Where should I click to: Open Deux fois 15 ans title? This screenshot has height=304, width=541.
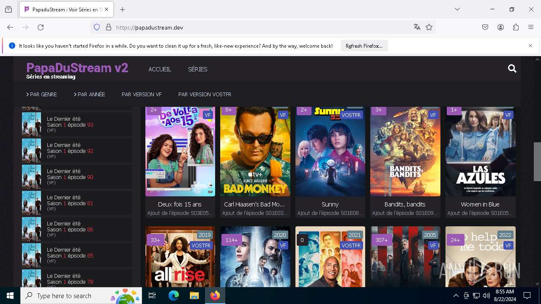click(x=180, y=204)
